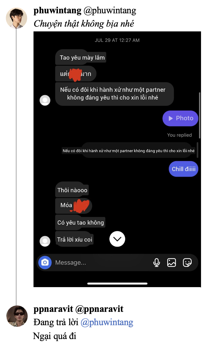Image resolution: width=209 pixels, height=347 pixels.
Task: Play the sent Photo message
Action: pyautogui.click(x=181, y=118)
